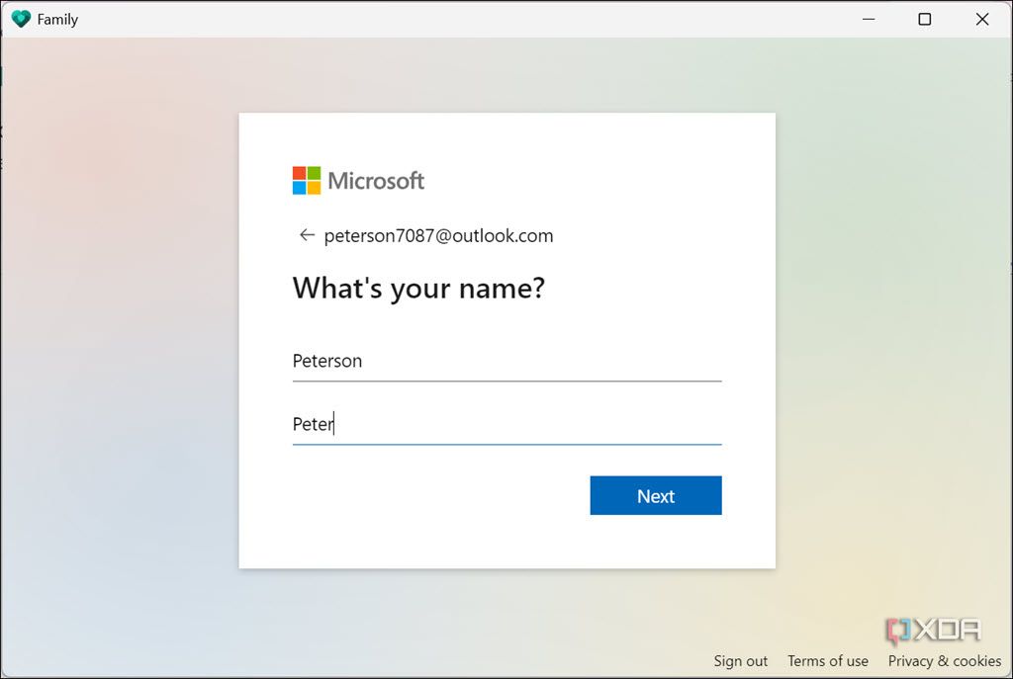
Task: Click the Family label in the title bar
Action: tap(56, 18)
